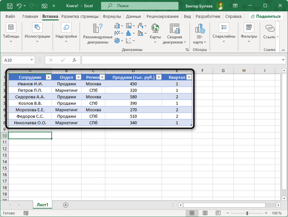
Task: Click the Insert Function fx icon
Action: (74, 60)
